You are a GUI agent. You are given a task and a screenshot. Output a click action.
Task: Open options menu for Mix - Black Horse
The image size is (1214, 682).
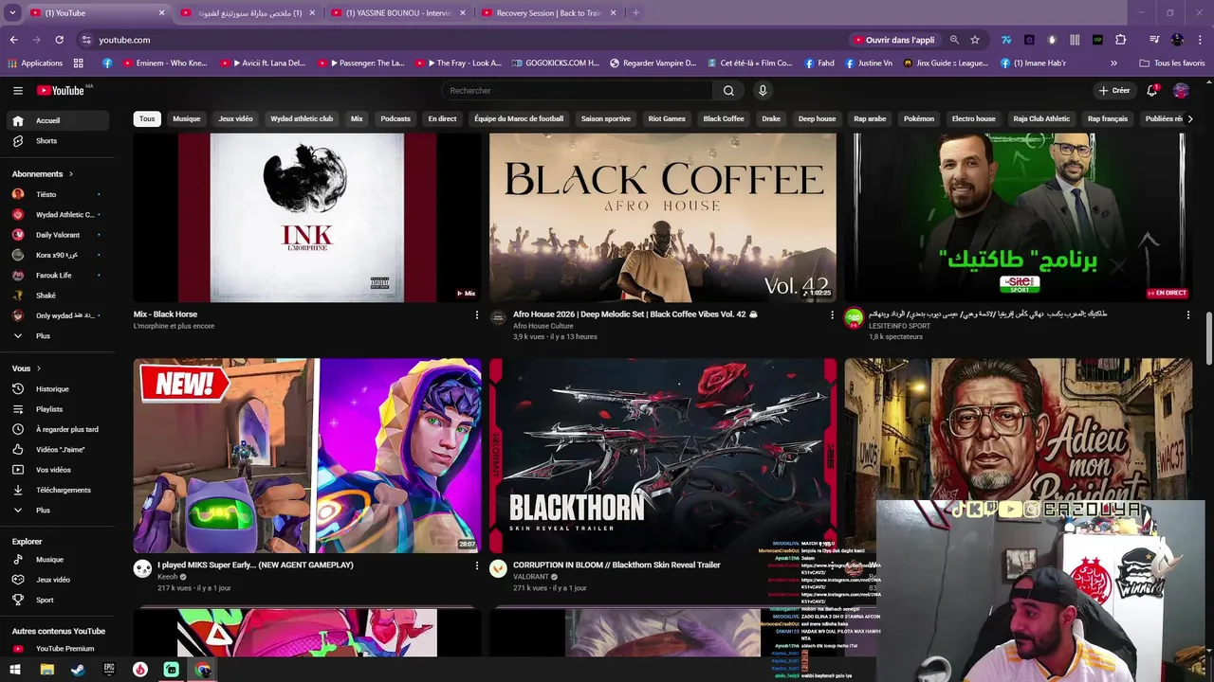pyautogui.click(x=477, y=315)
